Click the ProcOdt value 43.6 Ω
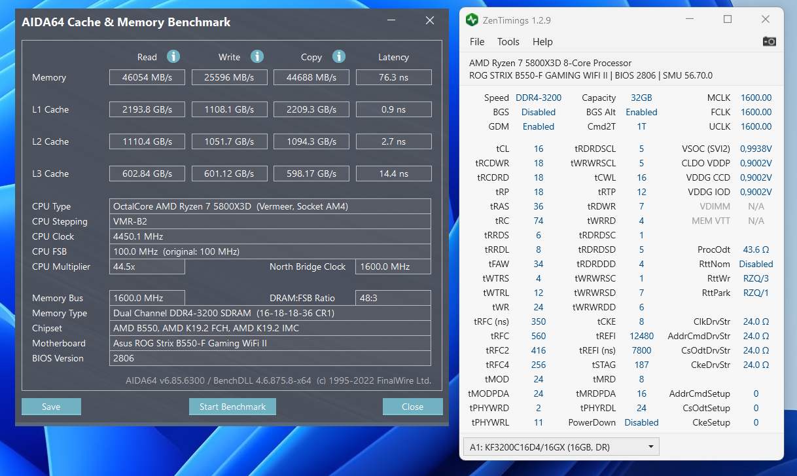 click(756, 249)
